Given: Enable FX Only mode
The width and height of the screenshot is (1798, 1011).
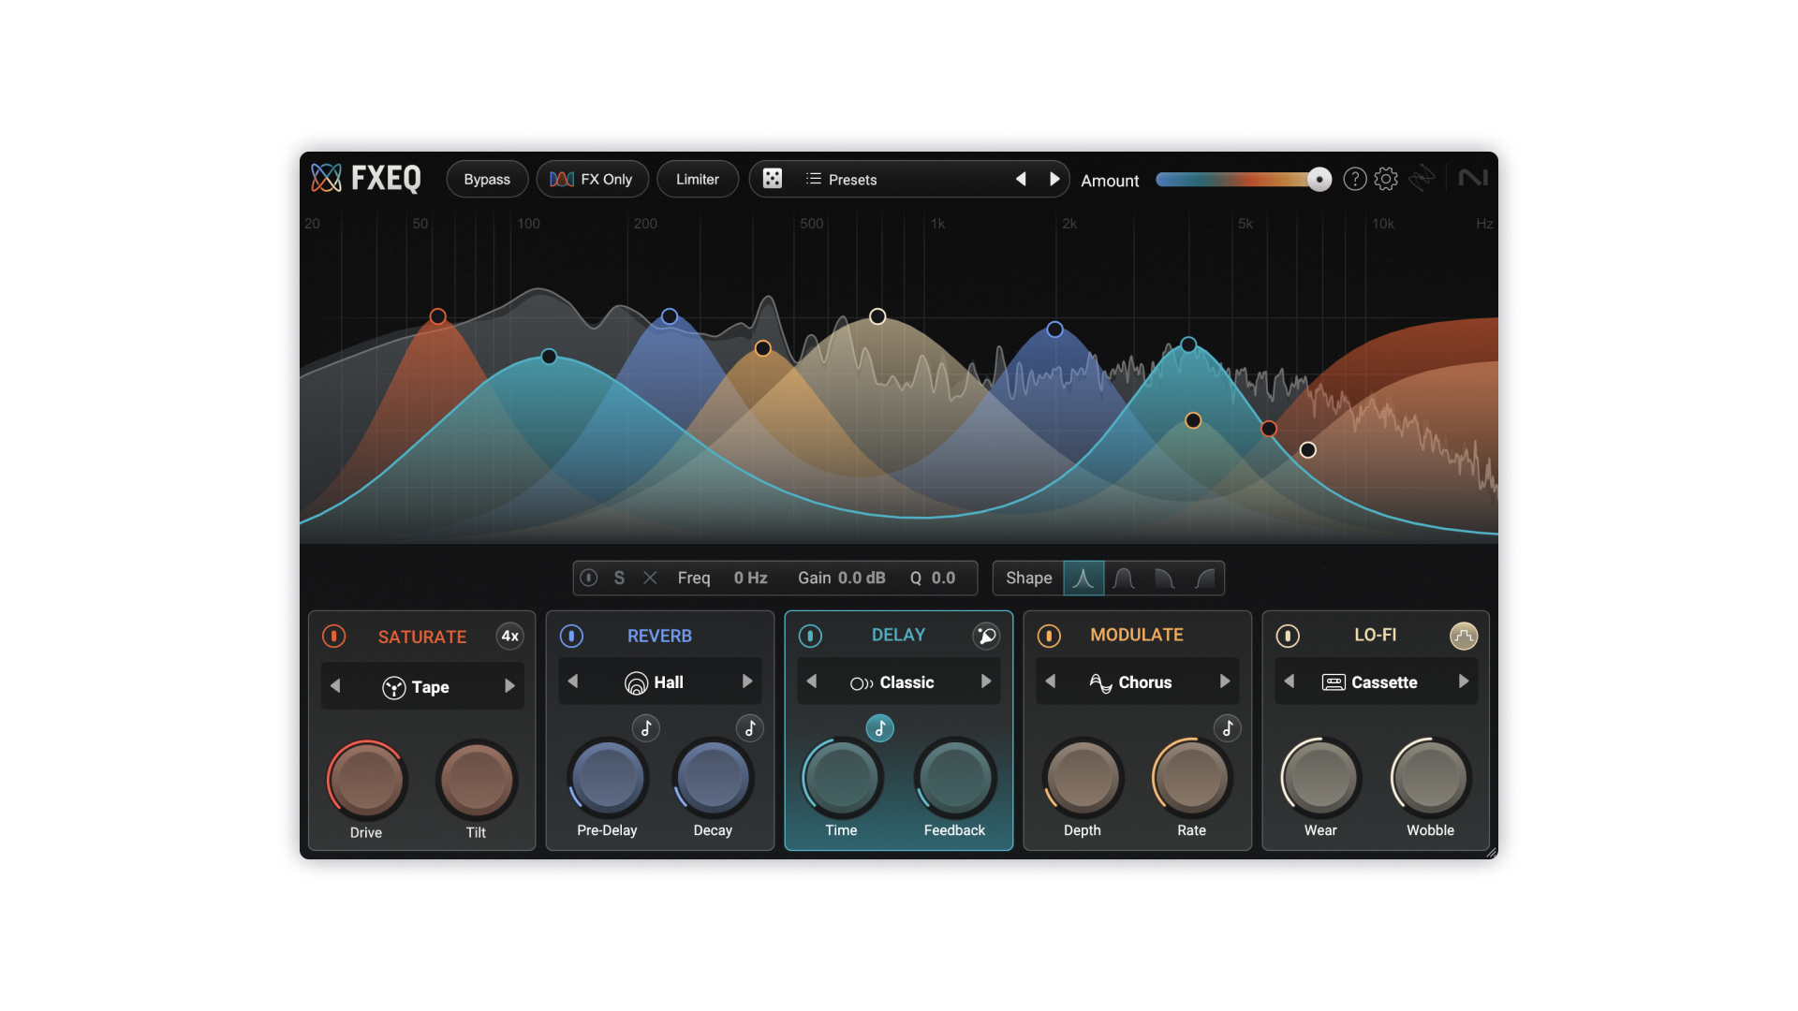Looking at the screenshot, I should (592, 179).
